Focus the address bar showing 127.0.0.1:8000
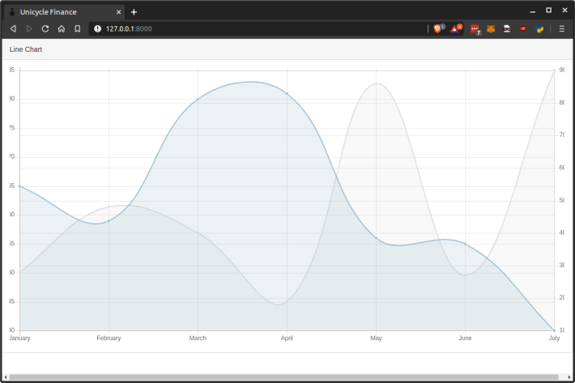 click(259, 28)
